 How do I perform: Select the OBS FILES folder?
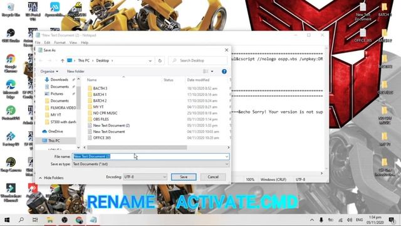(x=101, y=119)
